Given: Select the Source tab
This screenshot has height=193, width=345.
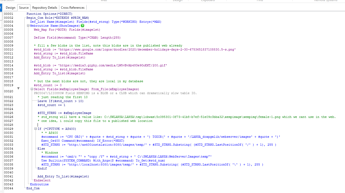Looking at the screenshot, I should tap(24, 8).
